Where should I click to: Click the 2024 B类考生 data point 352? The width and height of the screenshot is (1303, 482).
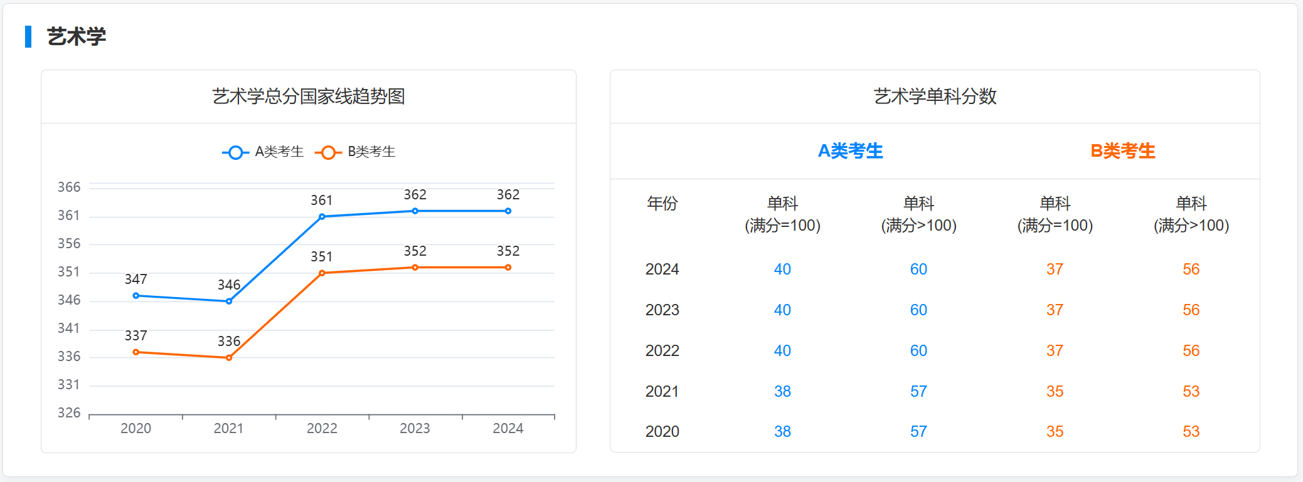(508, 268)
